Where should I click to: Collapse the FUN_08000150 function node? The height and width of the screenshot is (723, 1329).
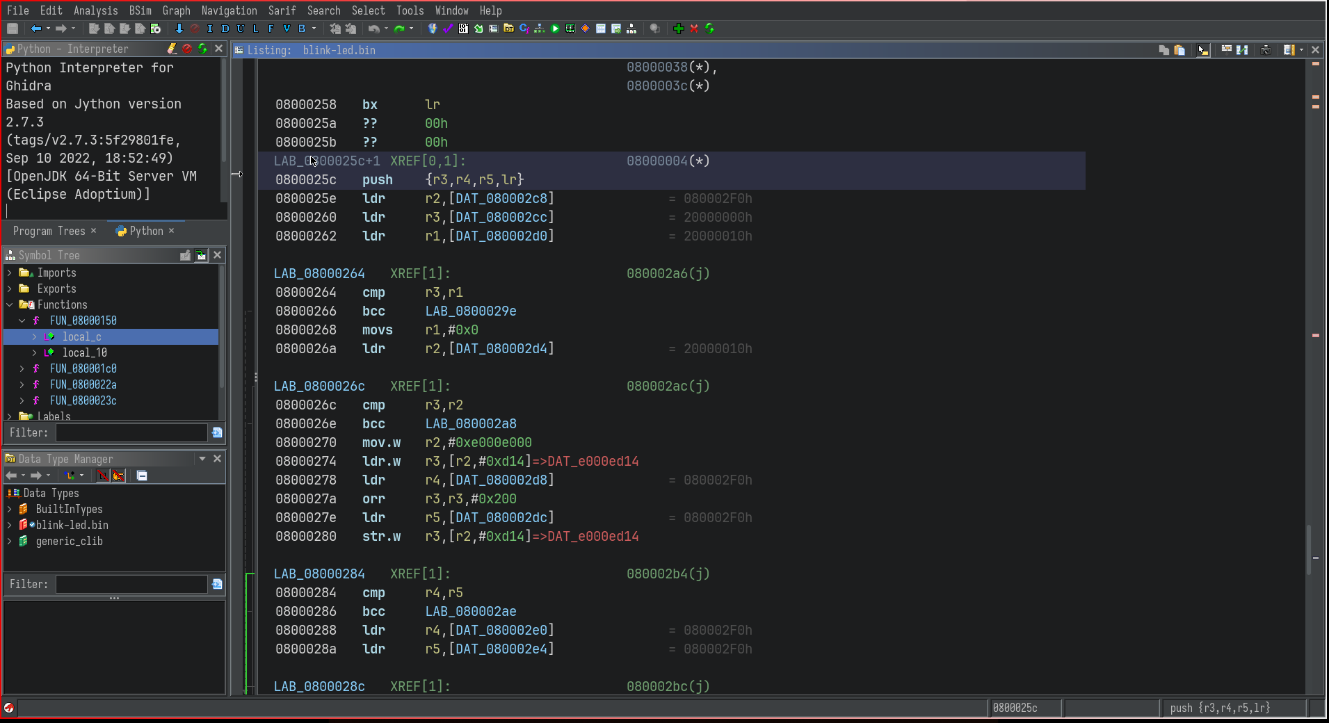[x=22, y=320]
